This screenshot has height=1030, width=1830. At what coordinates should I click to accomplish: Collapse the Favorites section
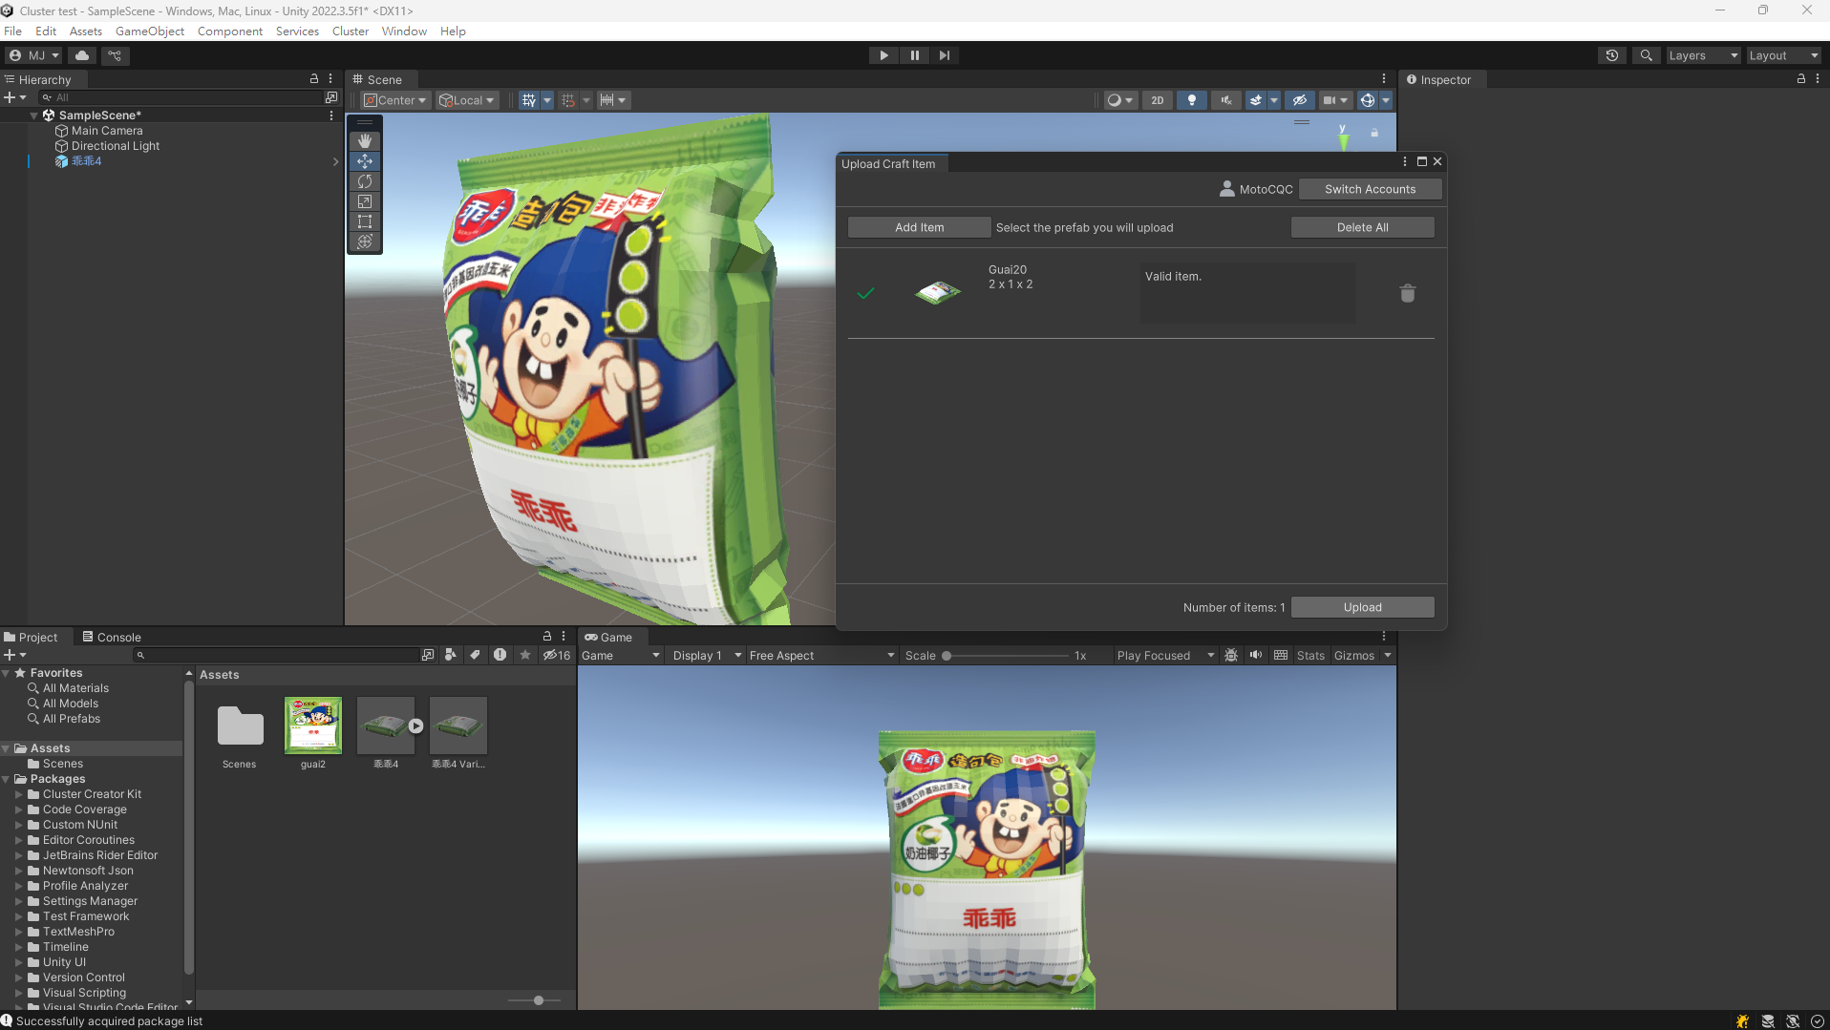pos(6,673)
